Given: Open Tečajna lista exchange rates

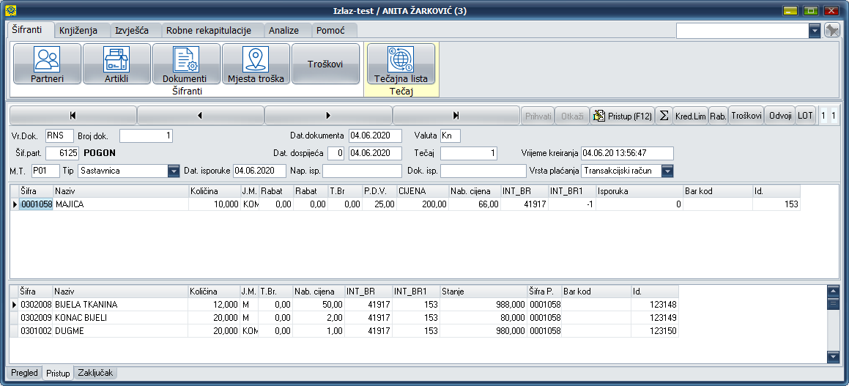Looking at the screenshot, I should pyautogui.click(x=401, y=64).
